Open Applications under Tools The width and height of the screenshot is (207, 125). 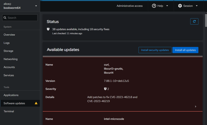click(x=20, y=95)
